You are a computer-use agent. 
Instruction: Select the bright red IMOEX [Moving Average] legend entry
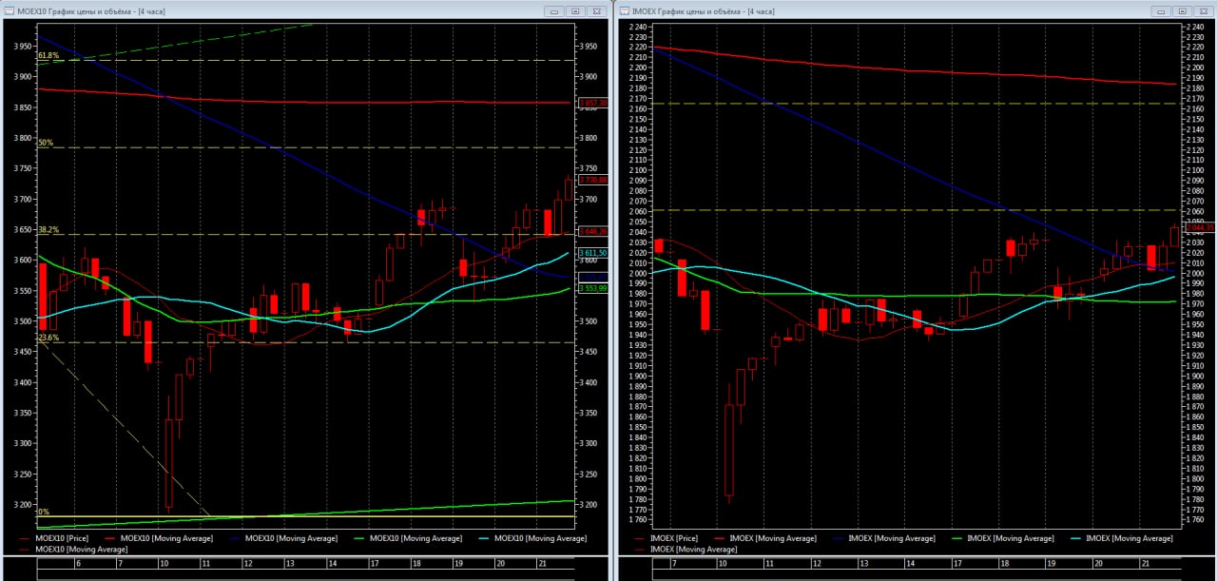(765, 538)
